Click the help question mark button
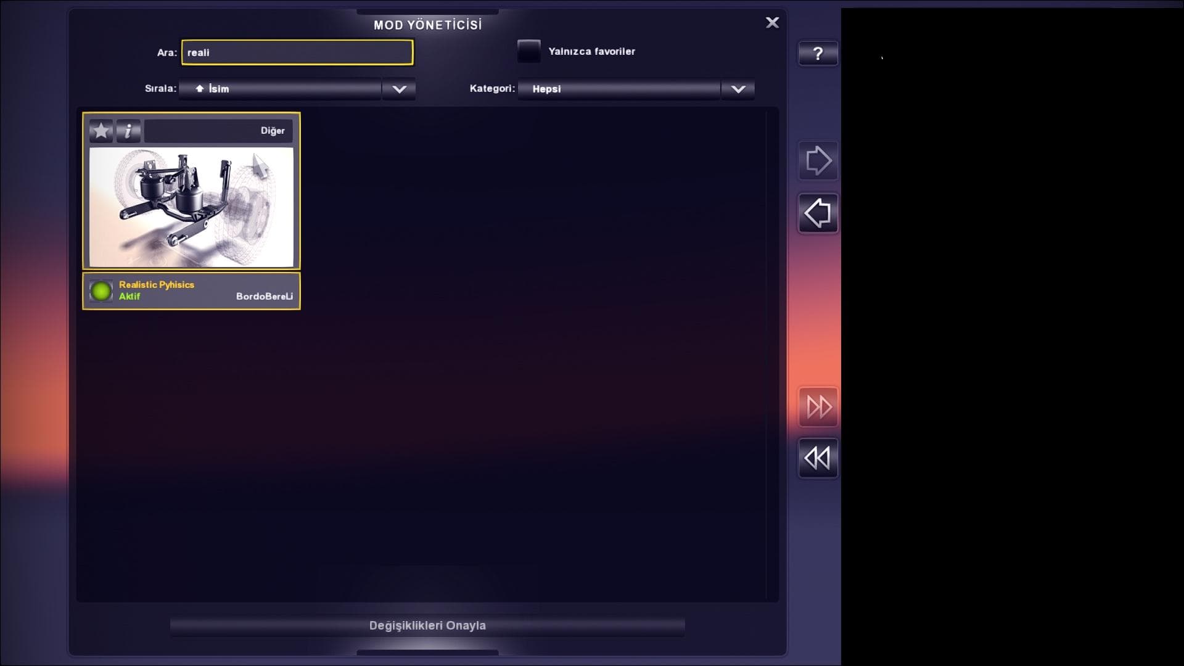1184x666 pixels. pos(818,54)
